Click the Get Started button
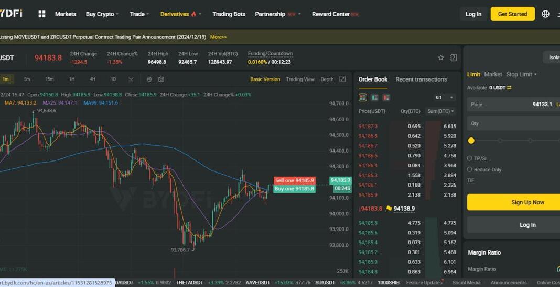The width and height of the screenshot is (560, 287). coord(512,14)
